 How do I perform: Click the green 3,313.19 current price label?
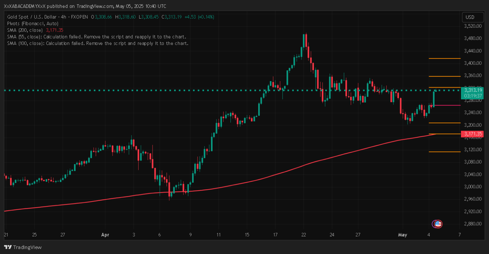pos(472,90)
